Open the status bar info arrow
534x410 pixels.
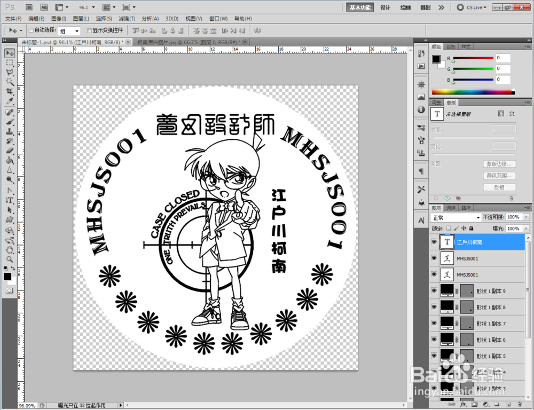(120, 405)
